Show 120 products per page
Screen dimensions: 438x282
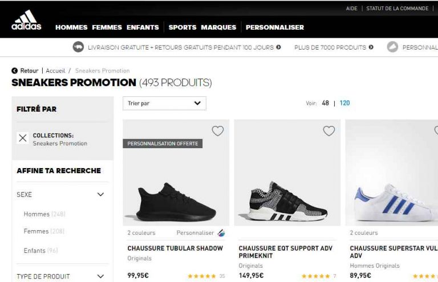coord(344,103)
